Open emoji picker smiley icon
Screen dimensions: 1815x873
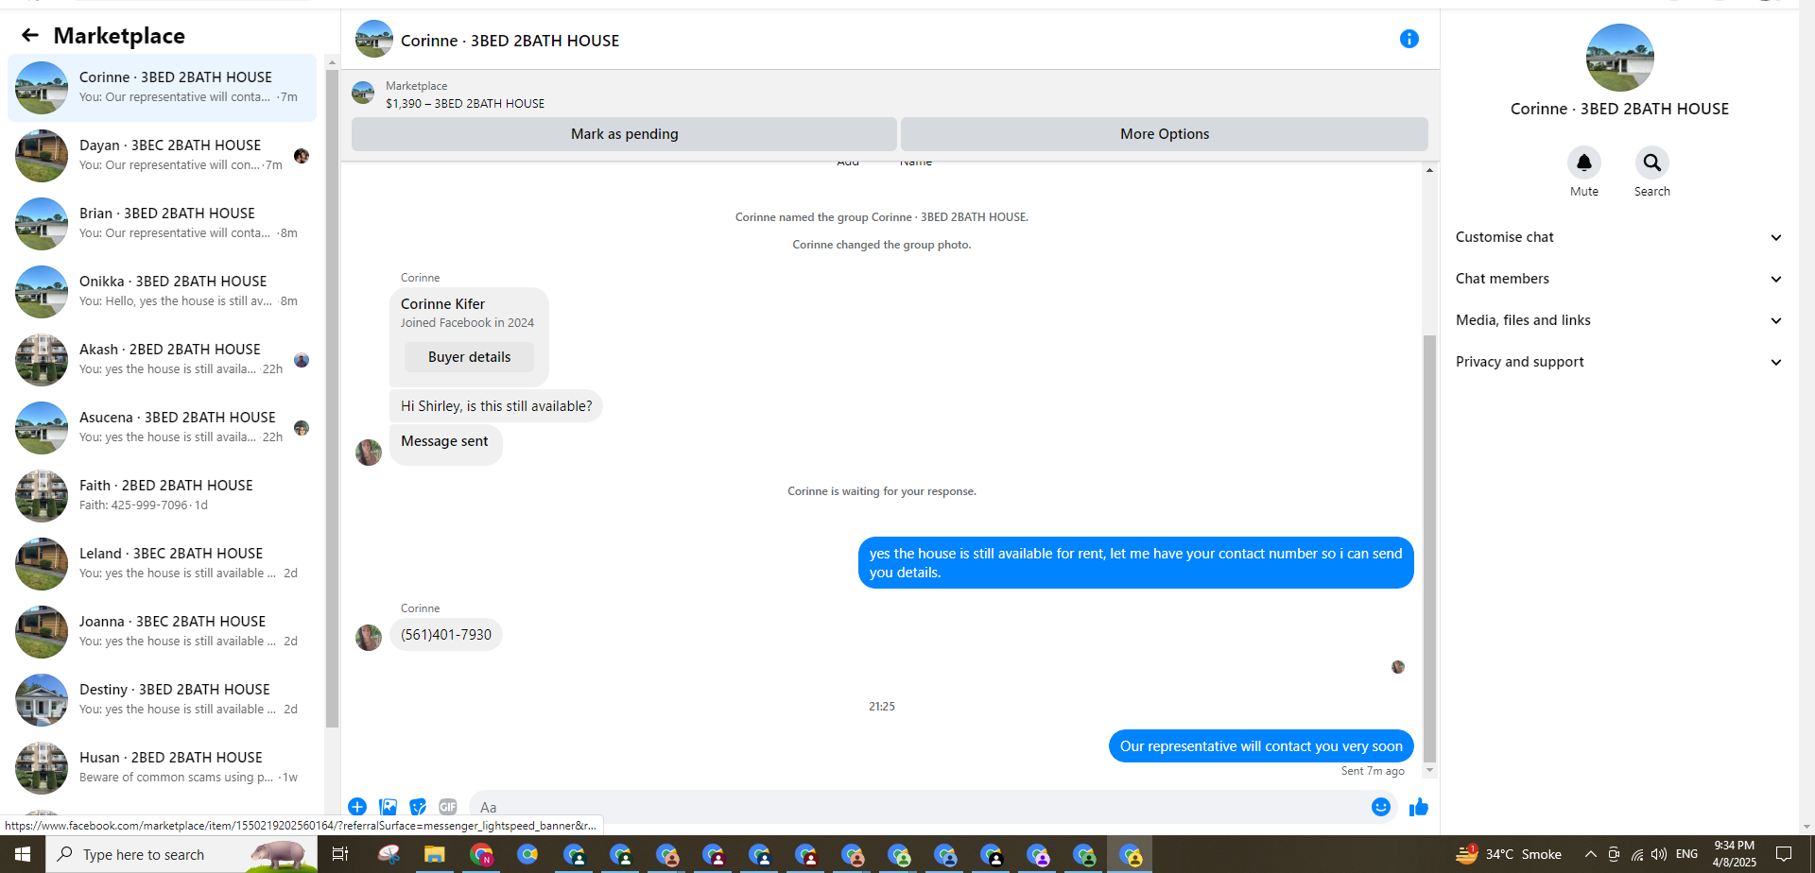click(x=1381, y=807)
